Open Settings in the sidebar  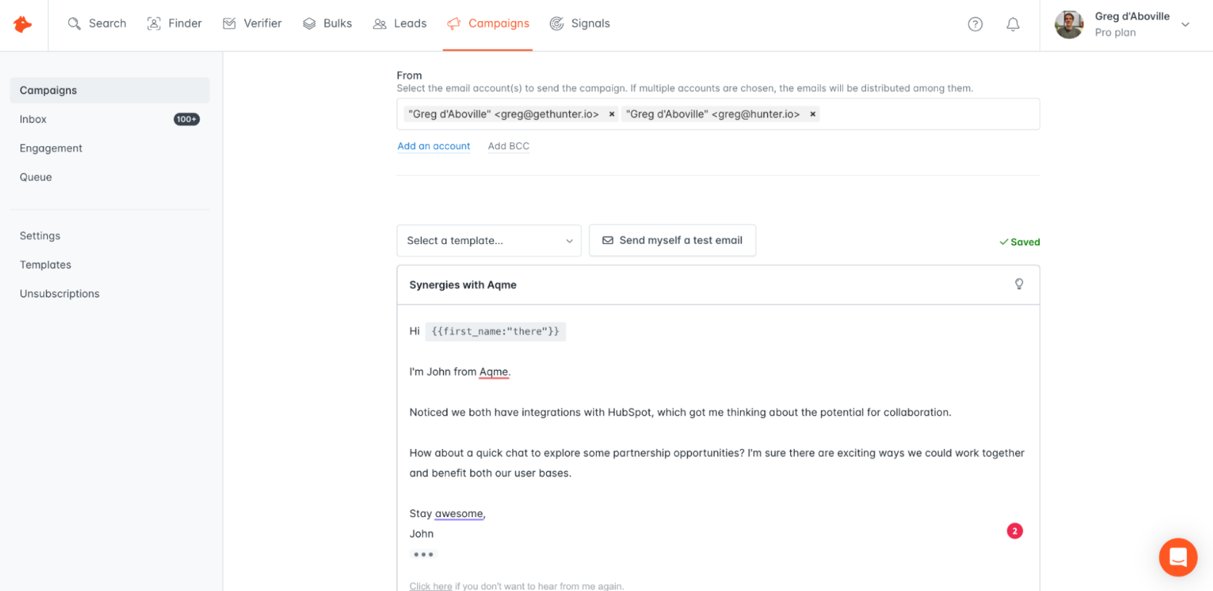click(x=40, y=236)
